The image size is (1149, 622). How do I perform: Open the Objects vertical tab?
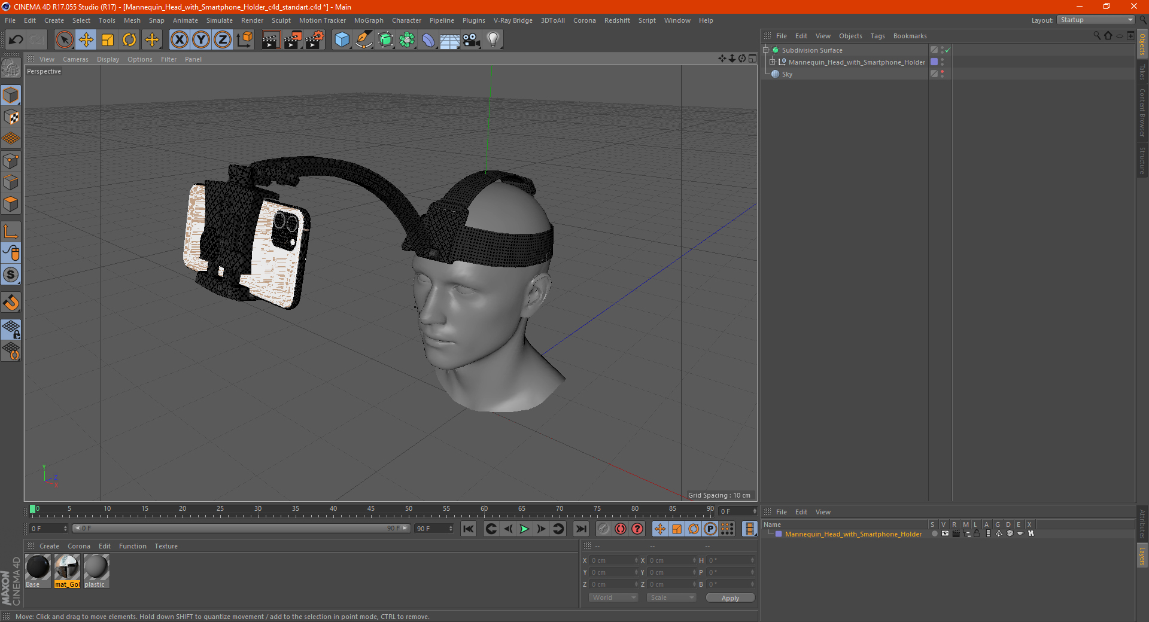pos(1142,44)
